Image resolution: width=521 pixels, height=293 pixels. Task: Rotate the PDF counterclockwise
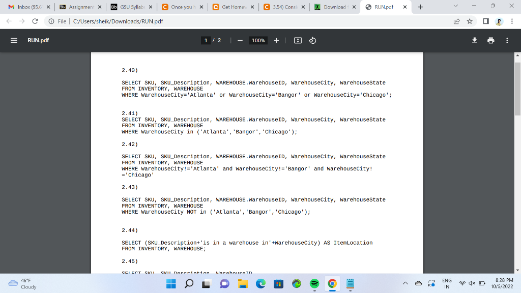(312, 40)
